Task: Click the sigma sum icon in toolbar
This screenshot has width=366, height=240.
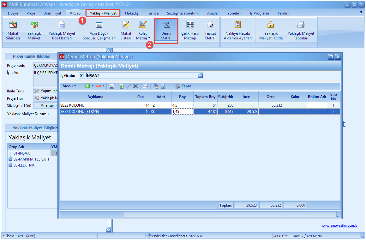Action: point(111,86)
